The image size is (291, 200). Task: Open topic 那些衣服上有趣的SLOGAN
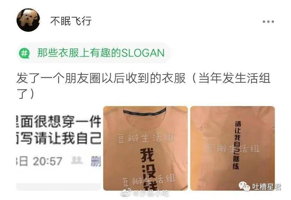(x=101, y=53)
